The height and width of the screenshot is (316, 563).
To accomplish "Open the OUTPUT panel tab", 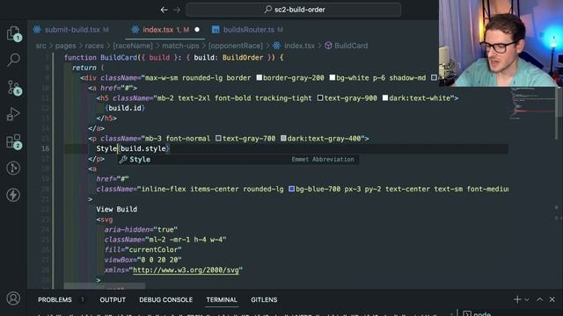I will pyautogui.click(x=113, y=300).
